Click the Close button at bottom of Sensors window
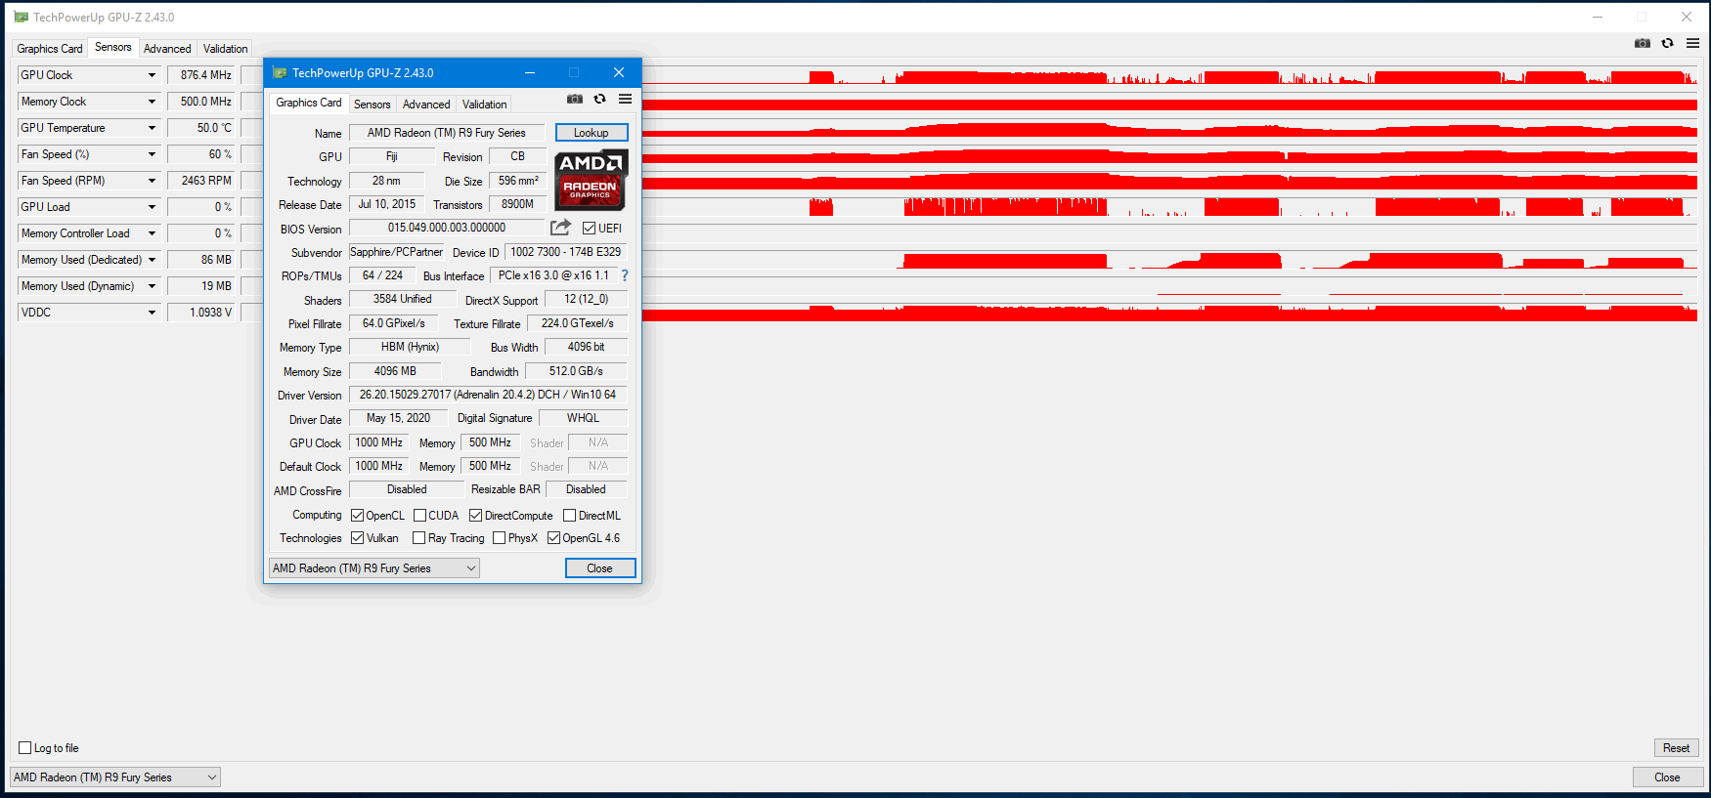Screen dimensions: 1711x798 pos(1667,777)
